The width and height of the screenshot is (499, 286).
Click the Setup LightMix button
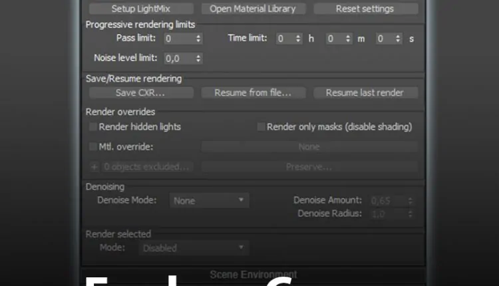141,9
